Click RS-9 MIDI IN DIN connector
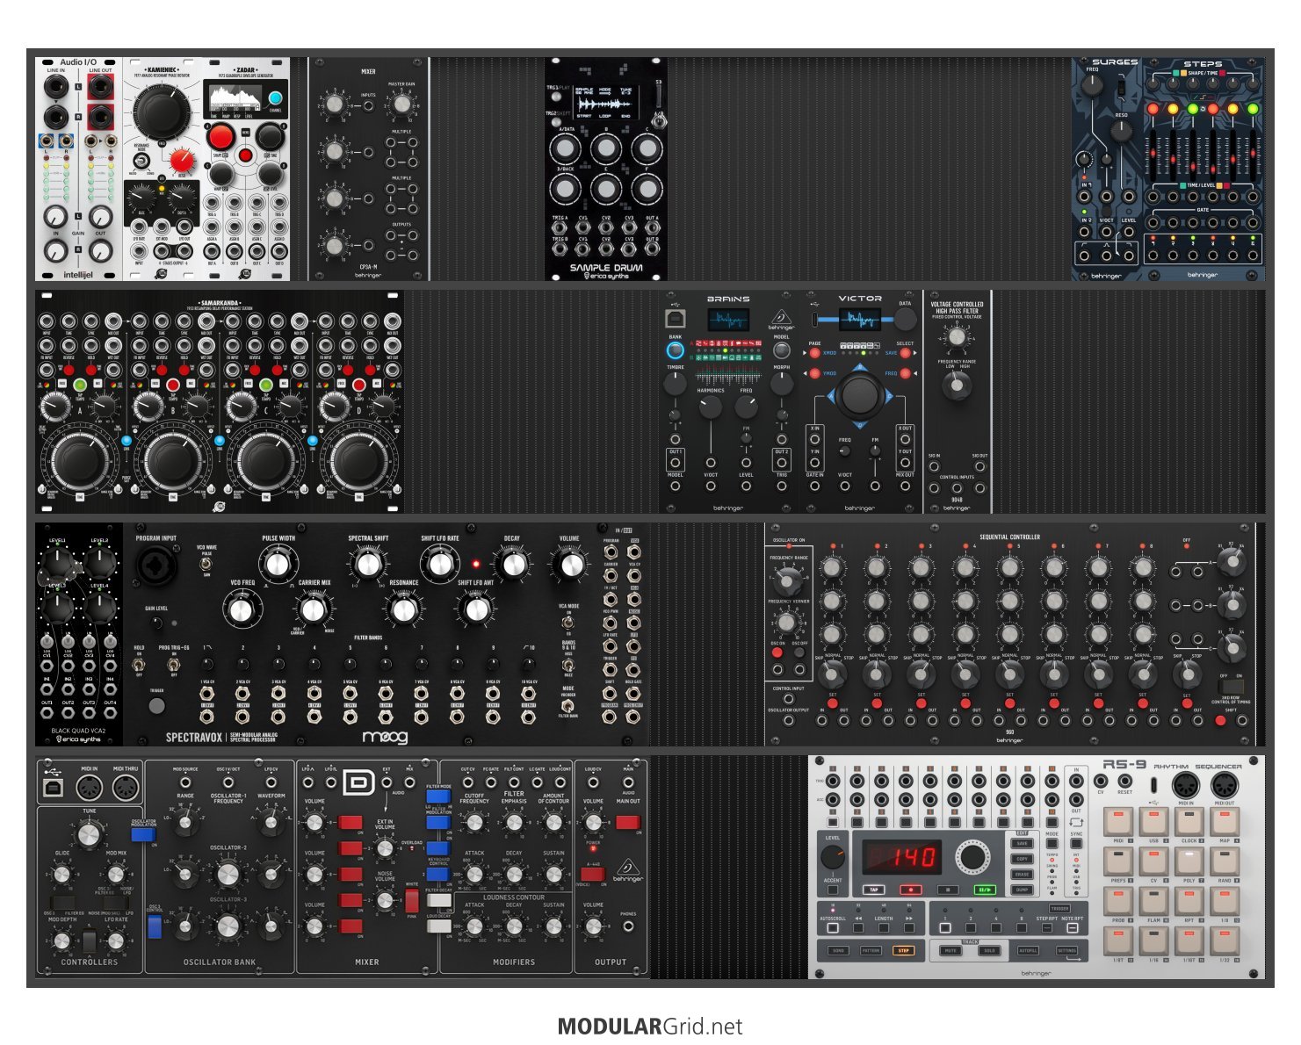Viewport: 1301px width, 1045px height. click(x=1186, y=786)
